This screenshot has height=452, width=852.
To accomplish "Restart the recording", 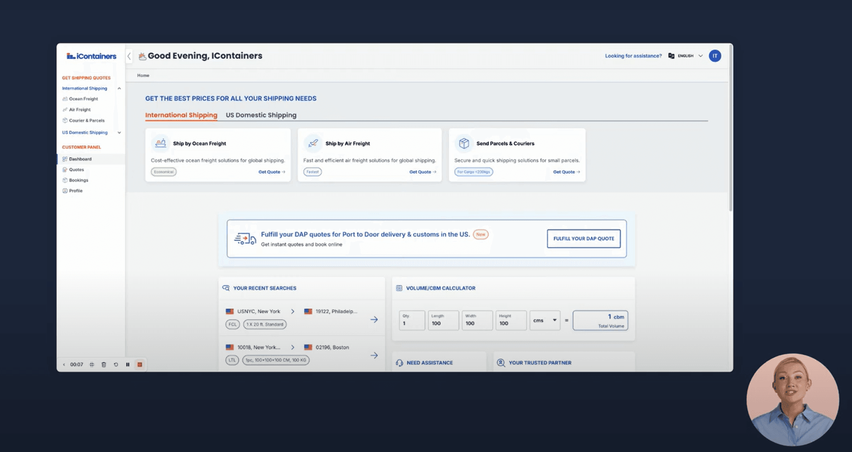I will [116, 365].
